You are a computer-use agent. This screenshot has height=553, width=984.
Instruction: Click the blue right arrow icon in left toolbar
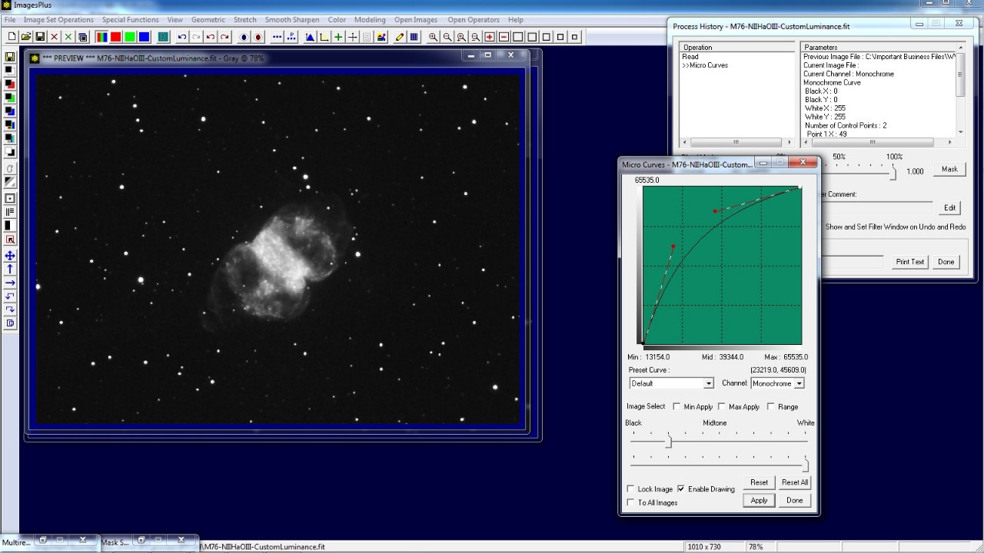[10, 283]
